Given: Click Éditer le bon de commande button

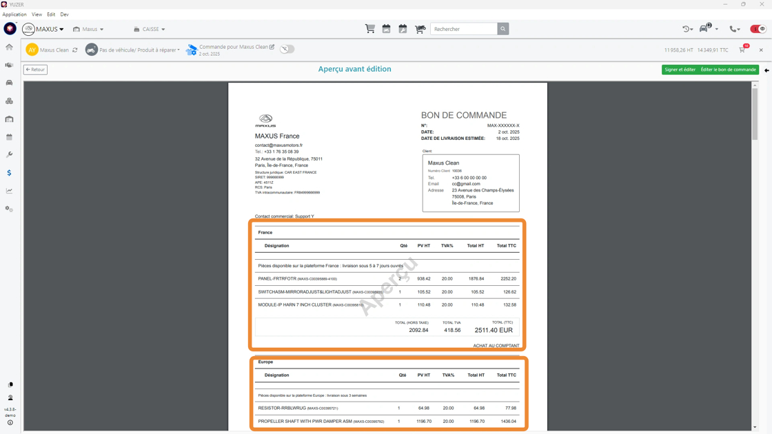Looking at the screenshot, I should coord(728,70).
